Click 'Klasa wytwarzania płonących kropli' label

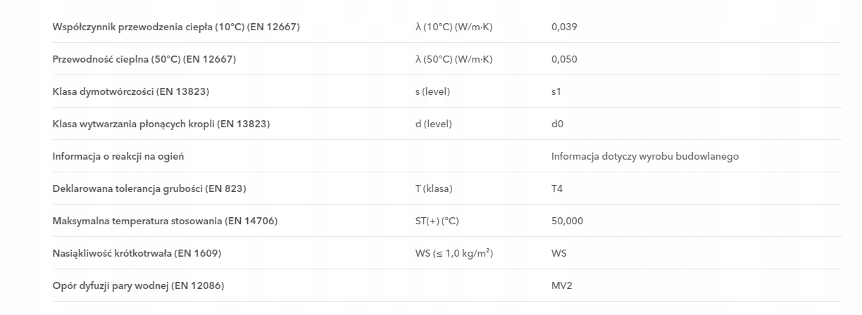point(161,124)
